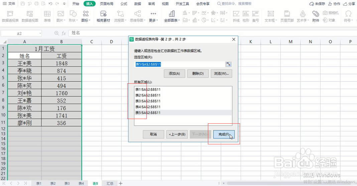Switch to the 视图 ribbon tab

pos(165,4)
